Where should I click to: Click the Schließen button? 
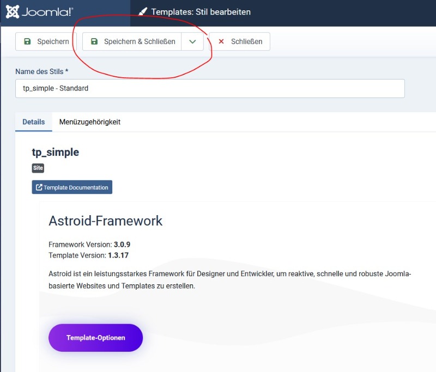pos(240,41)
